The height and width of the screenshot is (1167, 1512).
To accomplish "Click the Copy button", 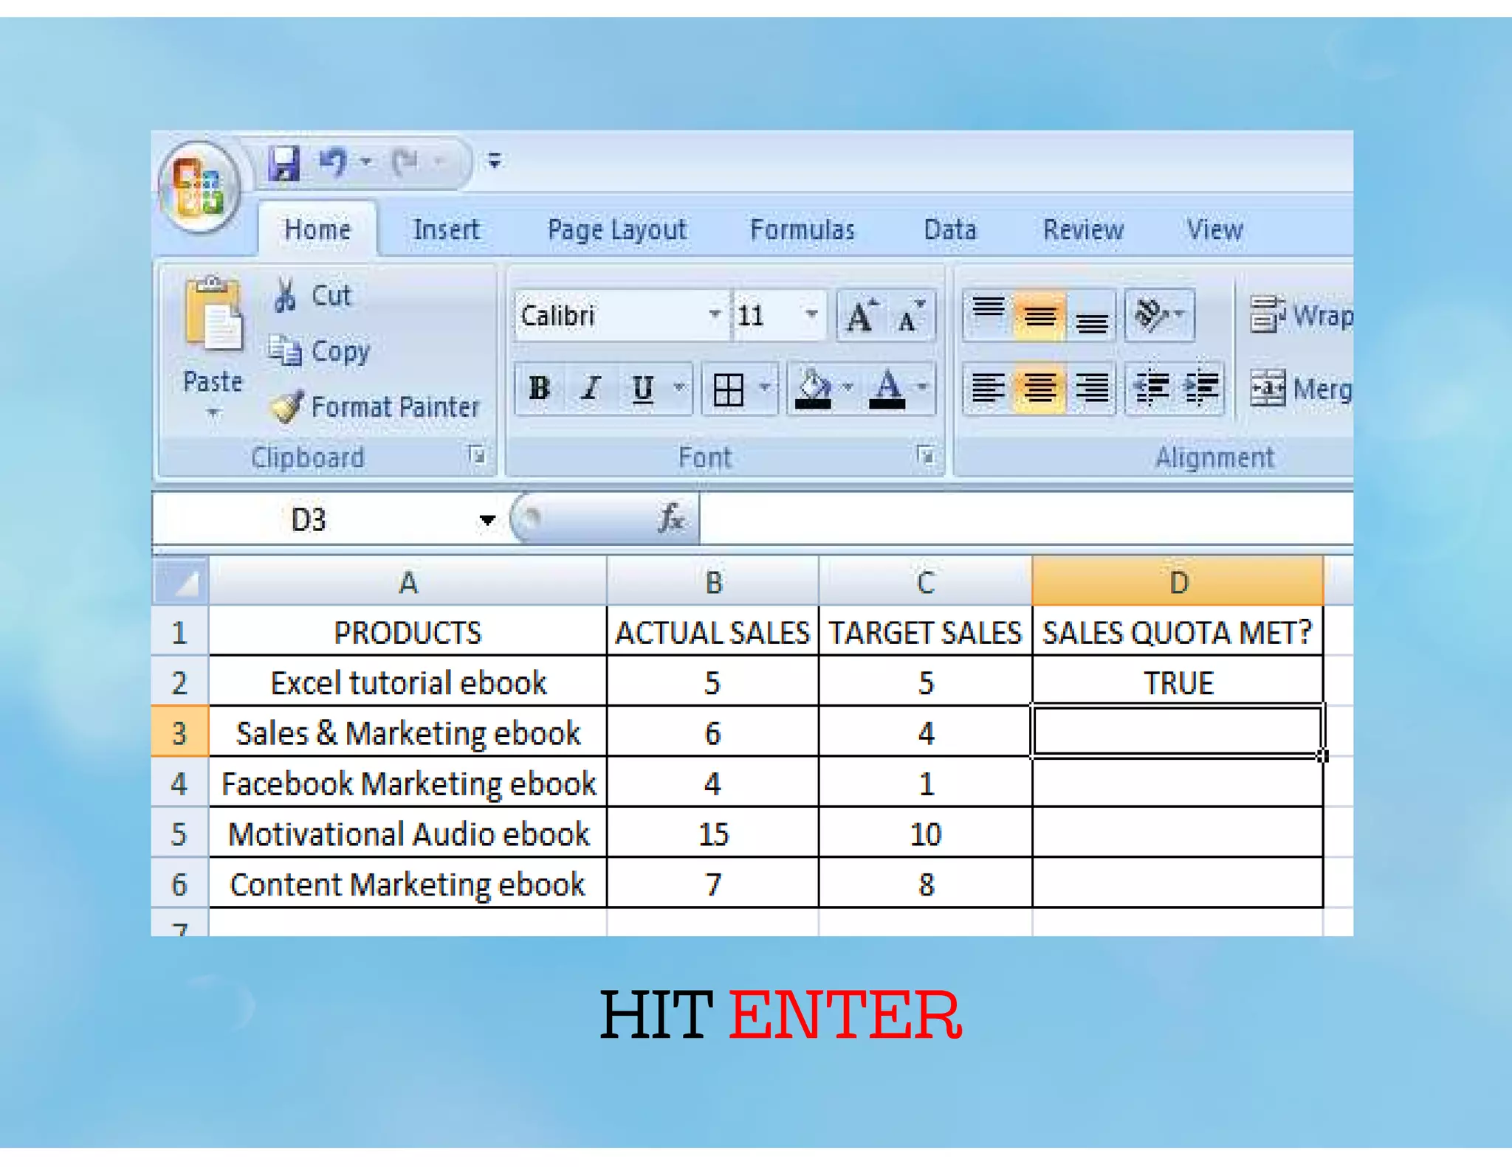I will pyautogui.click(x=320, y=351).
